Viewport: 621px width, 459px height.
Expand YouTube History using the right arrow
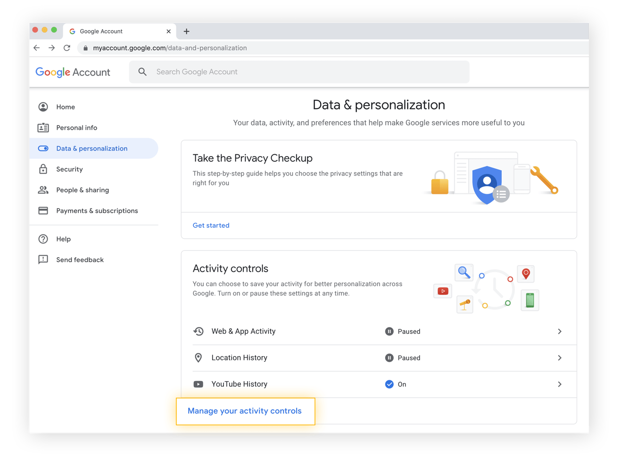coord(560,384)
